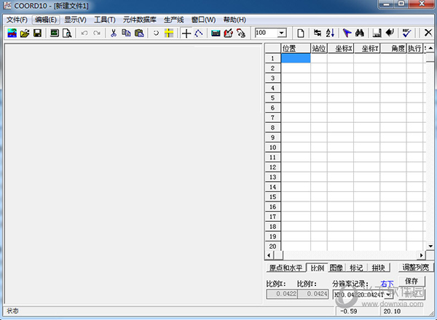This screenshot has width=437, height=320.
Task: Open the zoom 100 dropdown
Action: (282, 33)
